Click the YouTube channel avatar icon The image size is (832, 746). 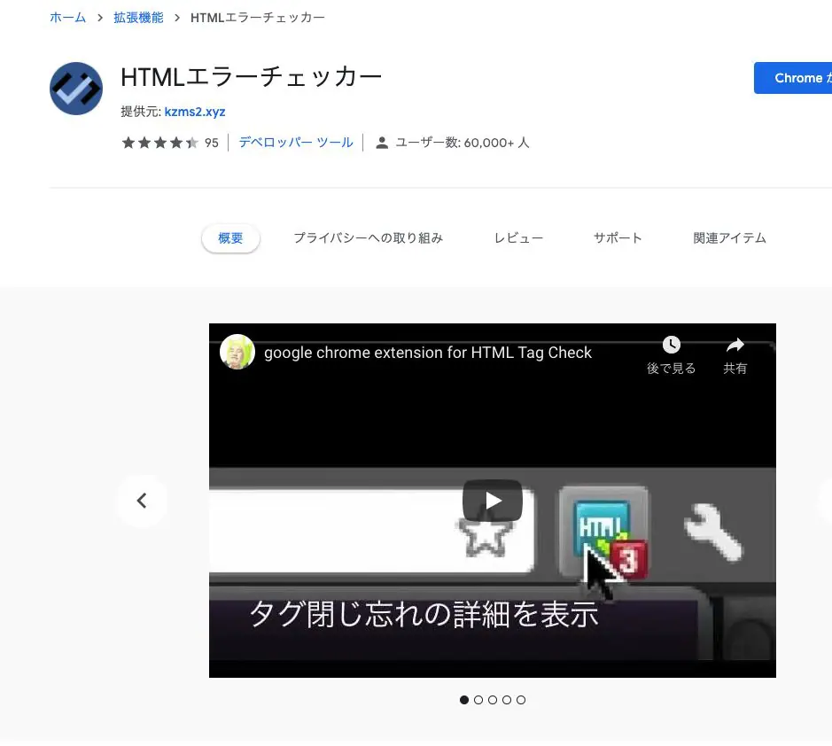(x=237, y=352)
